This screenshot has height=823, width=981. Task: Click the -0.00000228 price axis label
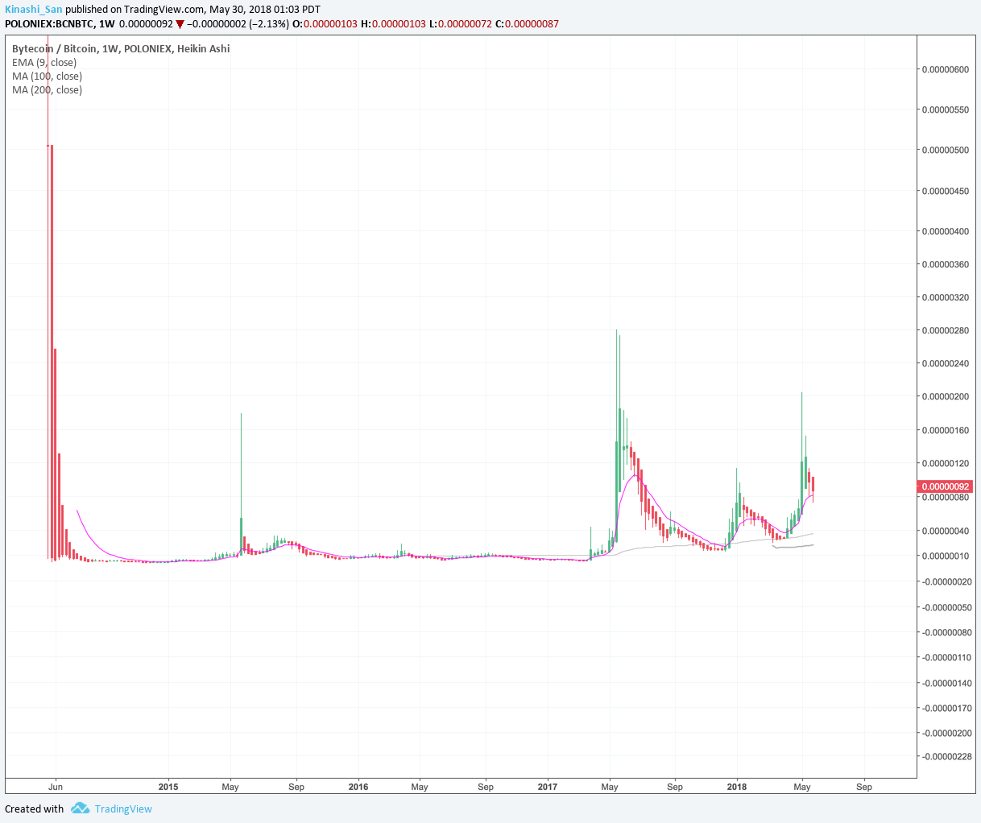[x=947, y=756]
